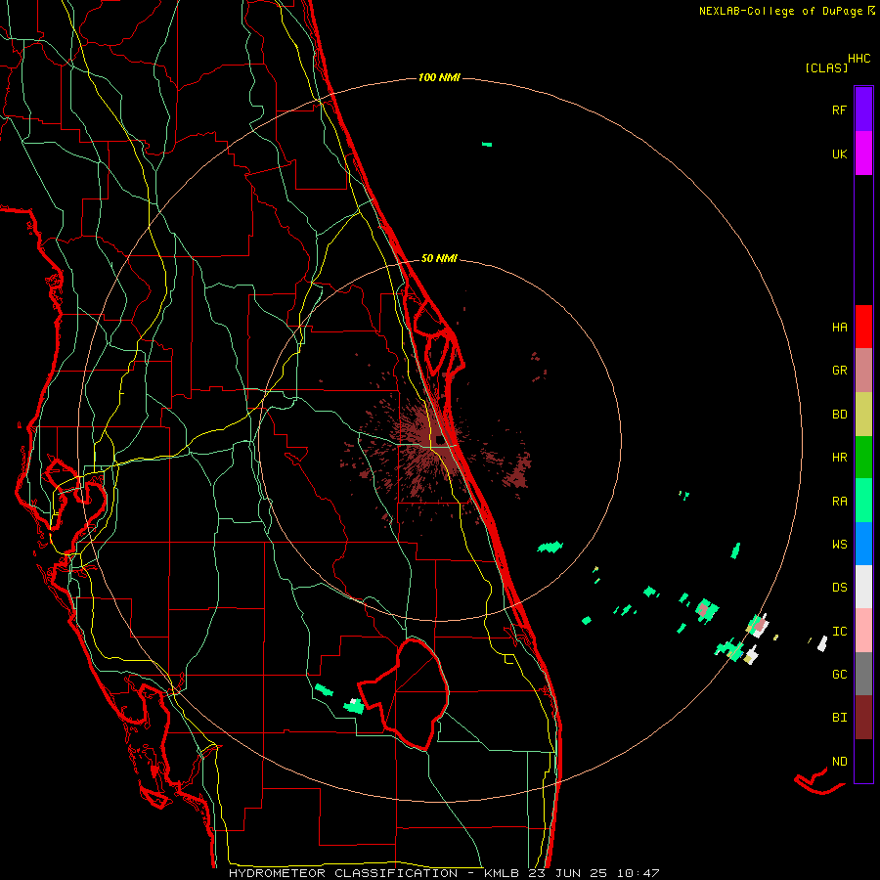Click the GR legend label

pyautogui.click(x=839, y=370)
